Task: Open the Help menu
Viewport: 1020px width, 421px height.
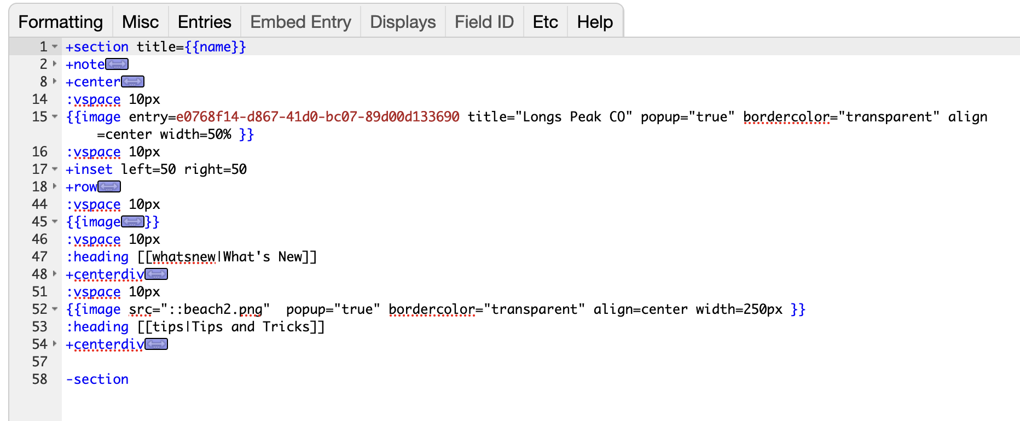Action: click(595, 22)
